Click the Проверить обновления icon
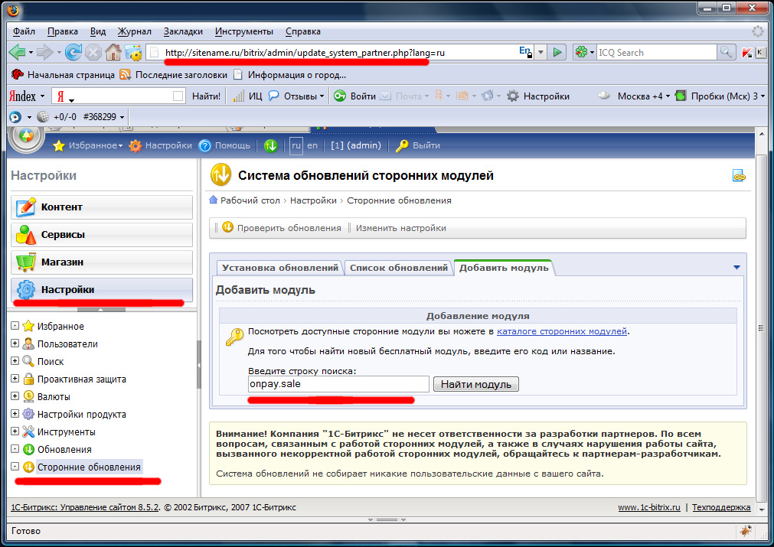The image size is (774, 547). tap(227, 227)
